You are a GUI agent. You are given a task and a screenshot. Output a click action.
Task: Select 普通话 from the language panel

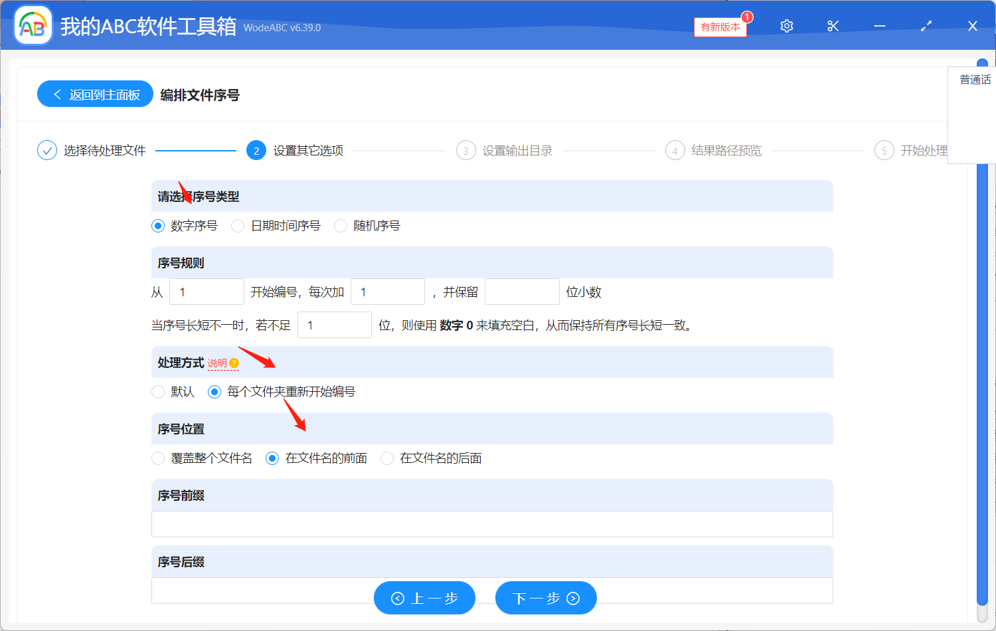click(973, 79)
